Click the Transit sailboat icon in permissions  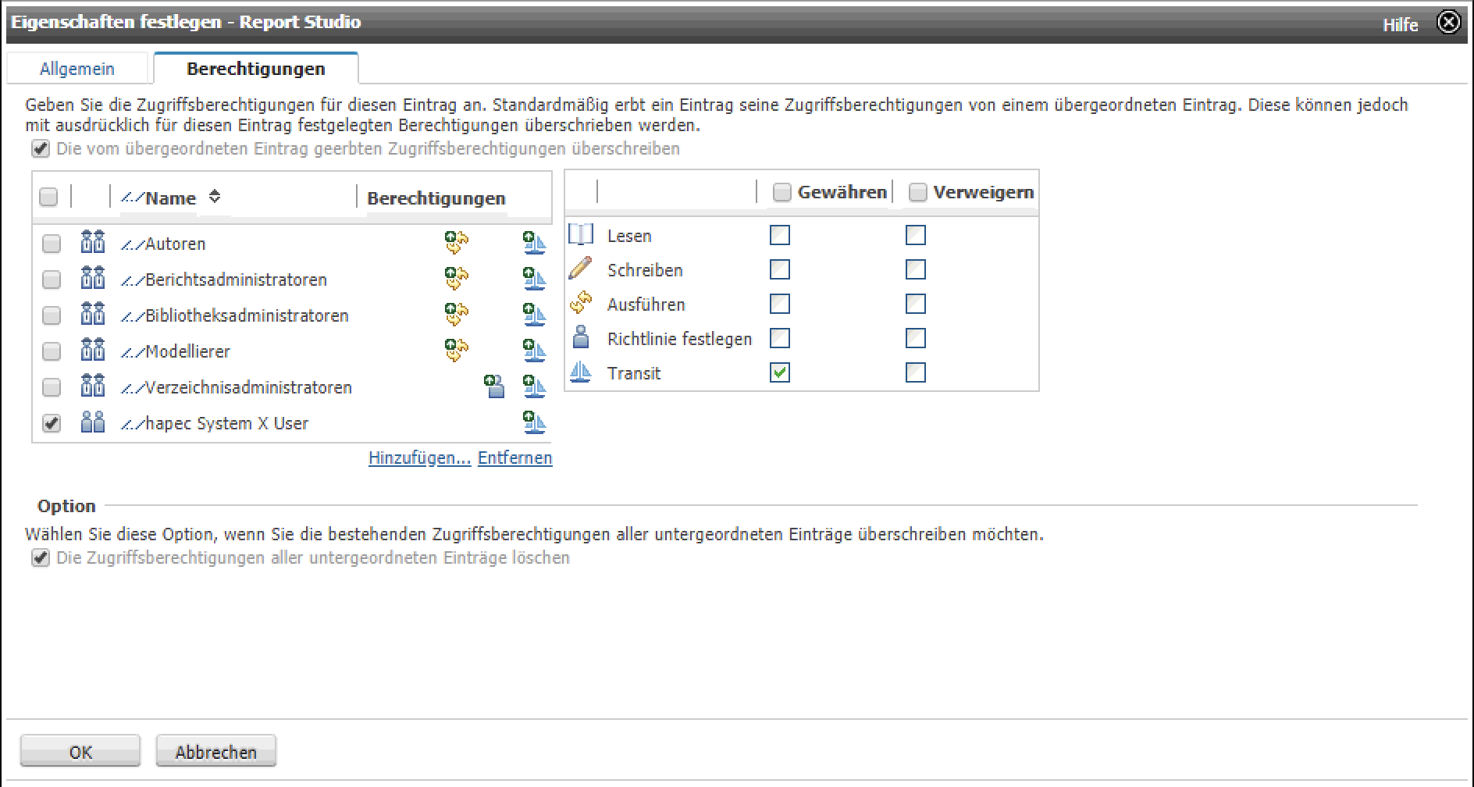pyautogui.click(x=580, y=372)
